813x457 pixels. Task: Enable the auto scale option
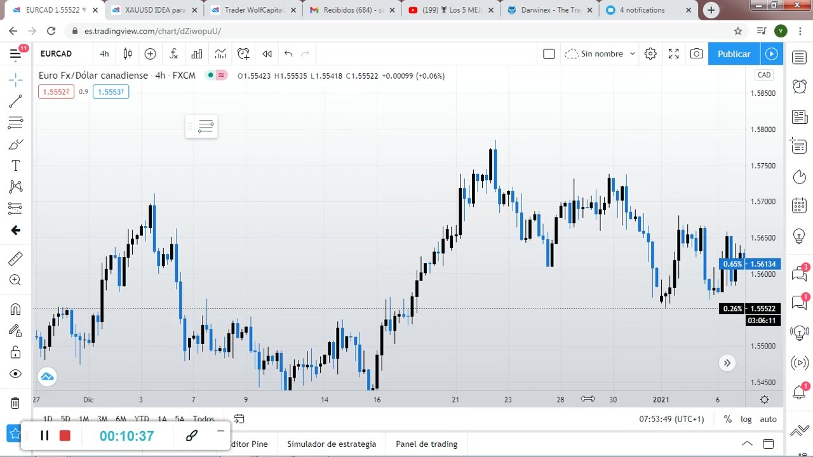coord(768,419)
